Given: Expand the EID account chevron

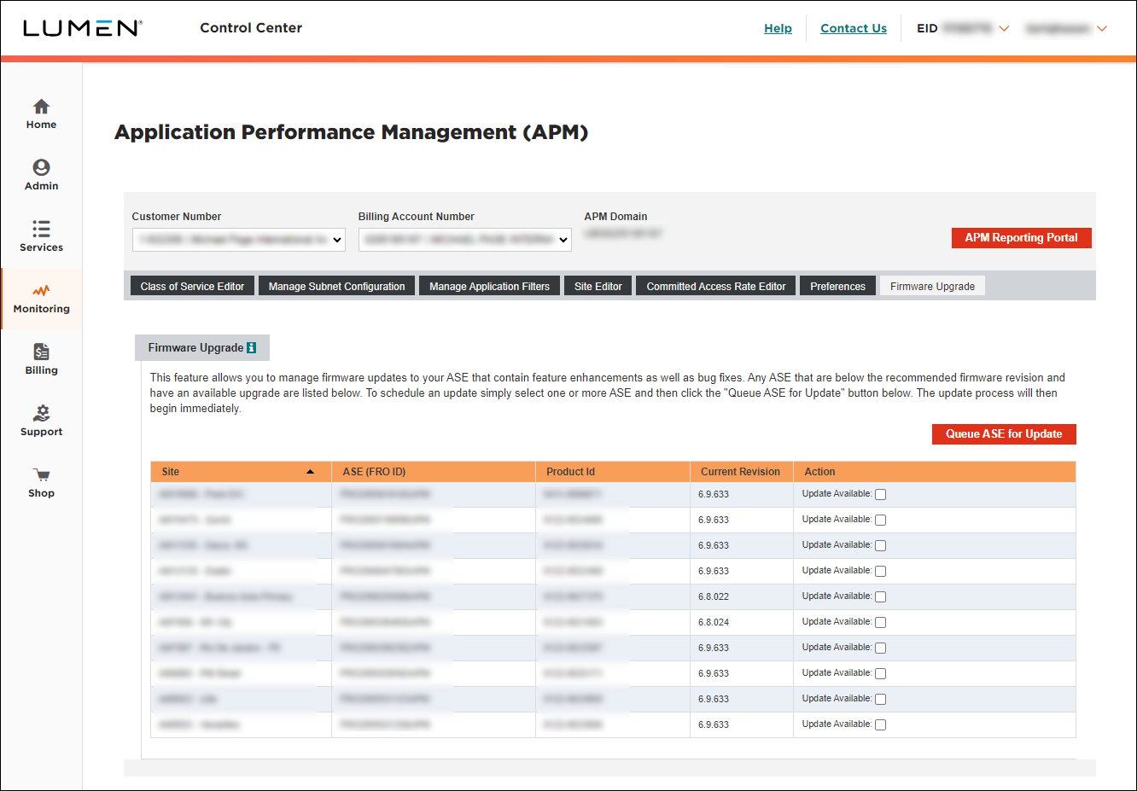Looking at the screenshot, I should coord(1004,28).
